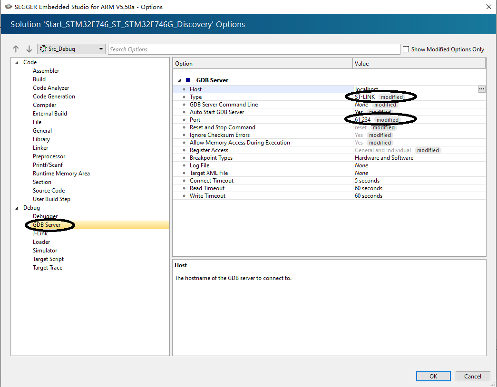Open the Runtime Memory Area category
497x387 pixels.
[61, 174]
